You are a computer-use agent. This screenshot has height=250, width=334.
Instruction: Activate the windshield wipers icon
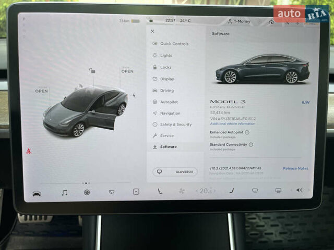(111, 192)
